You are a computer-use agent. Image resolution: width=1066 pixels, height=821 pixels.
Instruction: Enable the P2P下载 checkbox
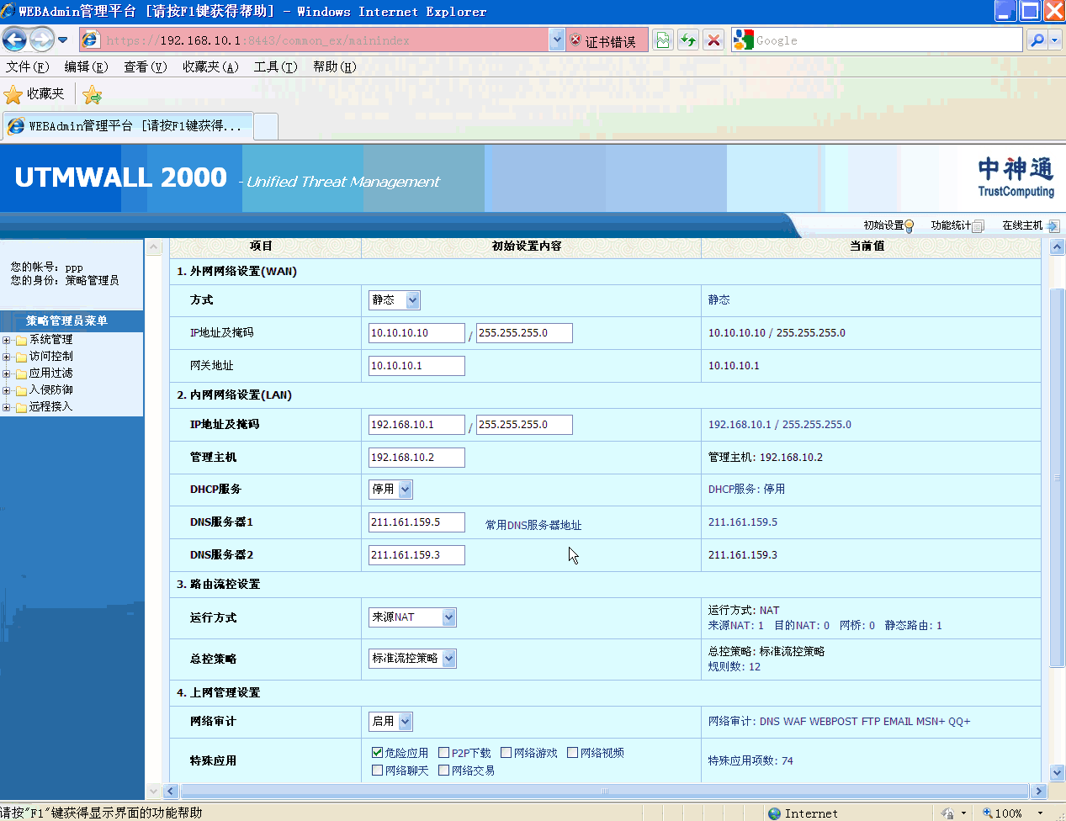click(444, 753)
